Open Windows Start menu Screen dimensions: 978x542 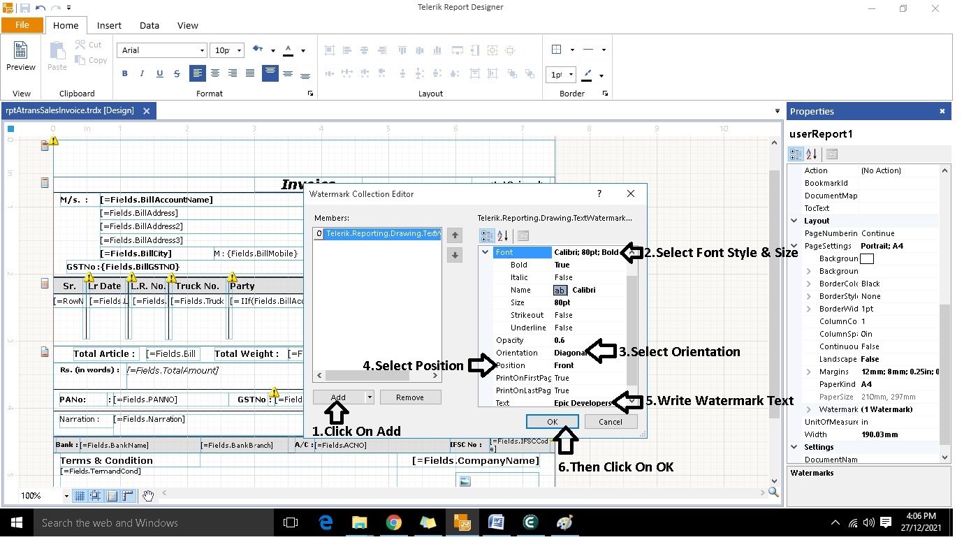click(15, 522)
